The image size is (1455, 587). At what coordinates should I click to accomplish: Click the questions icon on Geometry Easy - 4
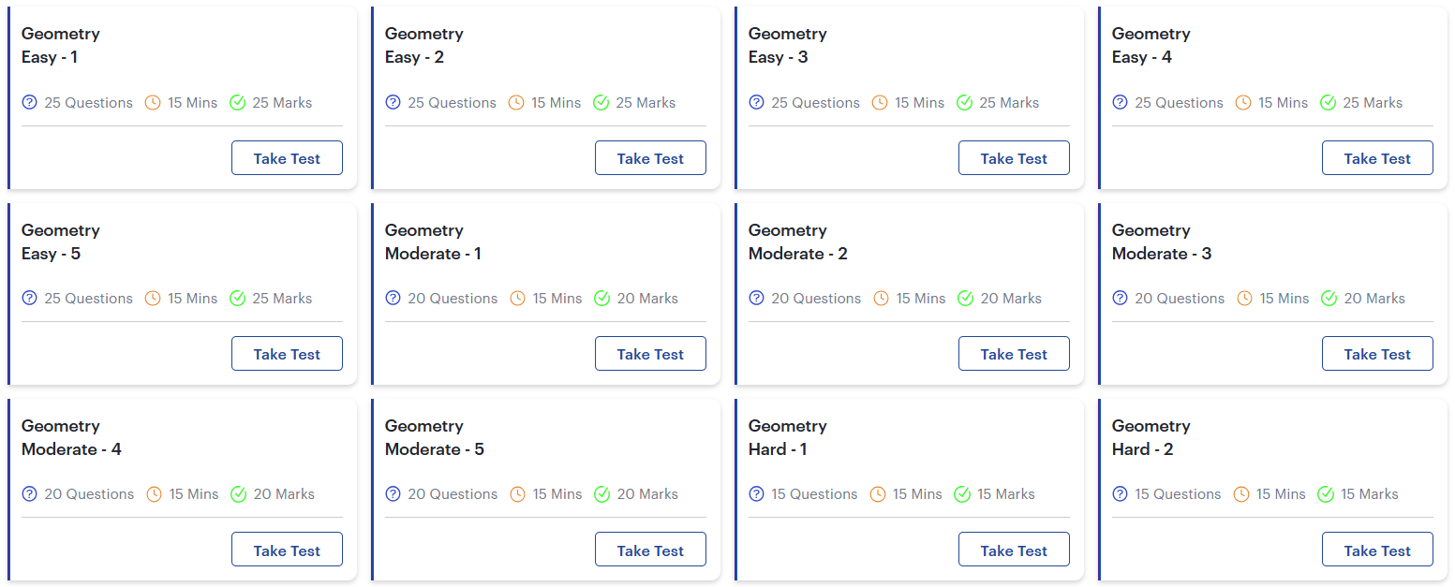[1120, 102]
